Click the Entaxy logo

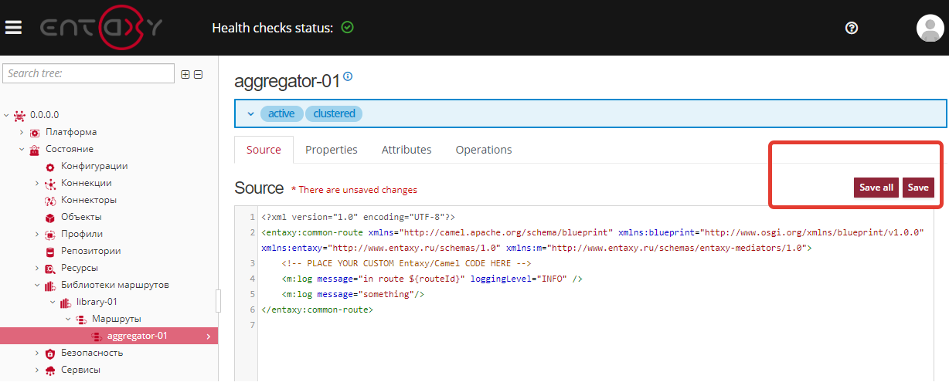point(102,28)
